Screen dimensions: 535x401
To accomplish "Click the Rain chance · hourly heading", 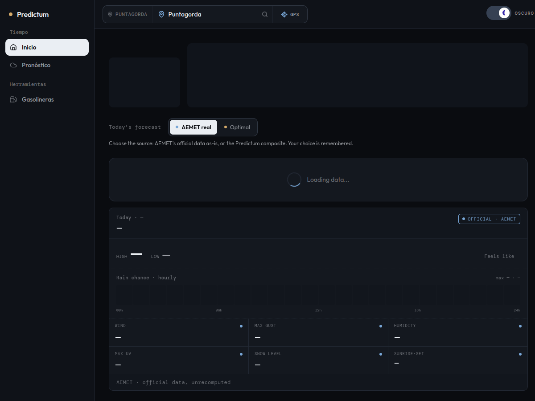I will point(146,278).
